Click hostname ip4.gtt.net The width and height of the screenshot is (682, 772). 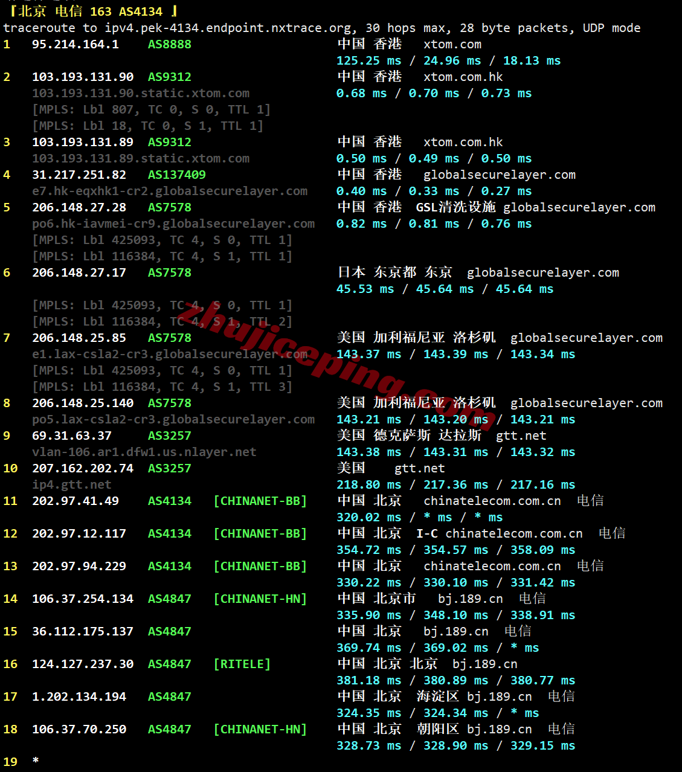(x=72, y=484)
